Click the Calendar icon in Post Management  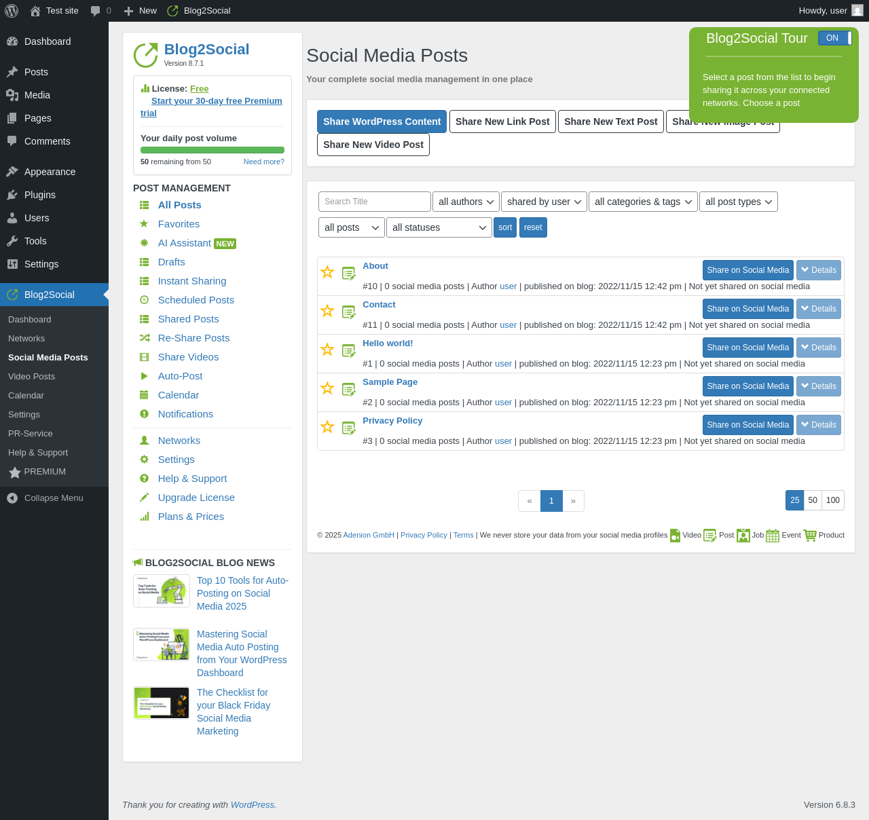pos(144,395)
